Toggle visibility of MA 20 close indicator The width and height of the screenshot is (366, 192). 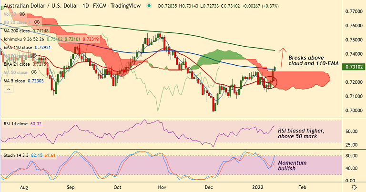[x=34, y=56]
